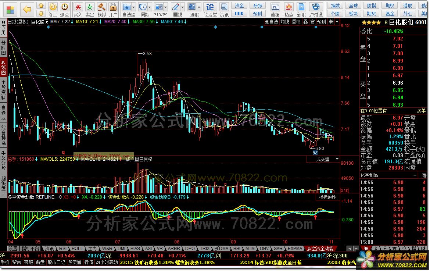Select the MACD-style DMI indicator tab
The image size is (430, 271).
click(x=121, y=249)
